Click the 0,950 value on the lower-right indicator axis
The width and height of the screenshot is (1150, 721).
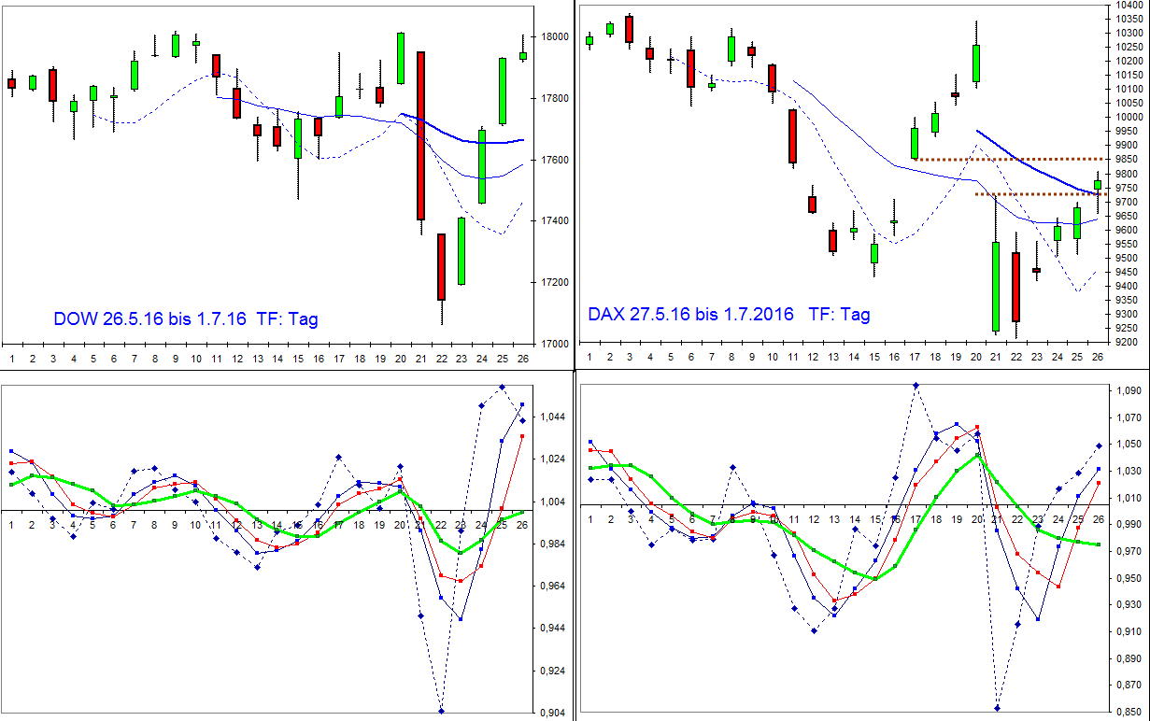pos(1128,579)
